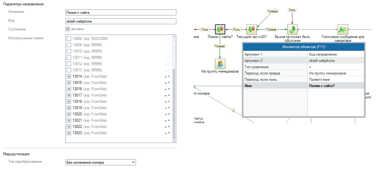Click the 'Ложь' label left of 'Линия с сайта?'
This screenshot has height=170, width=378.
click(205, 30)
